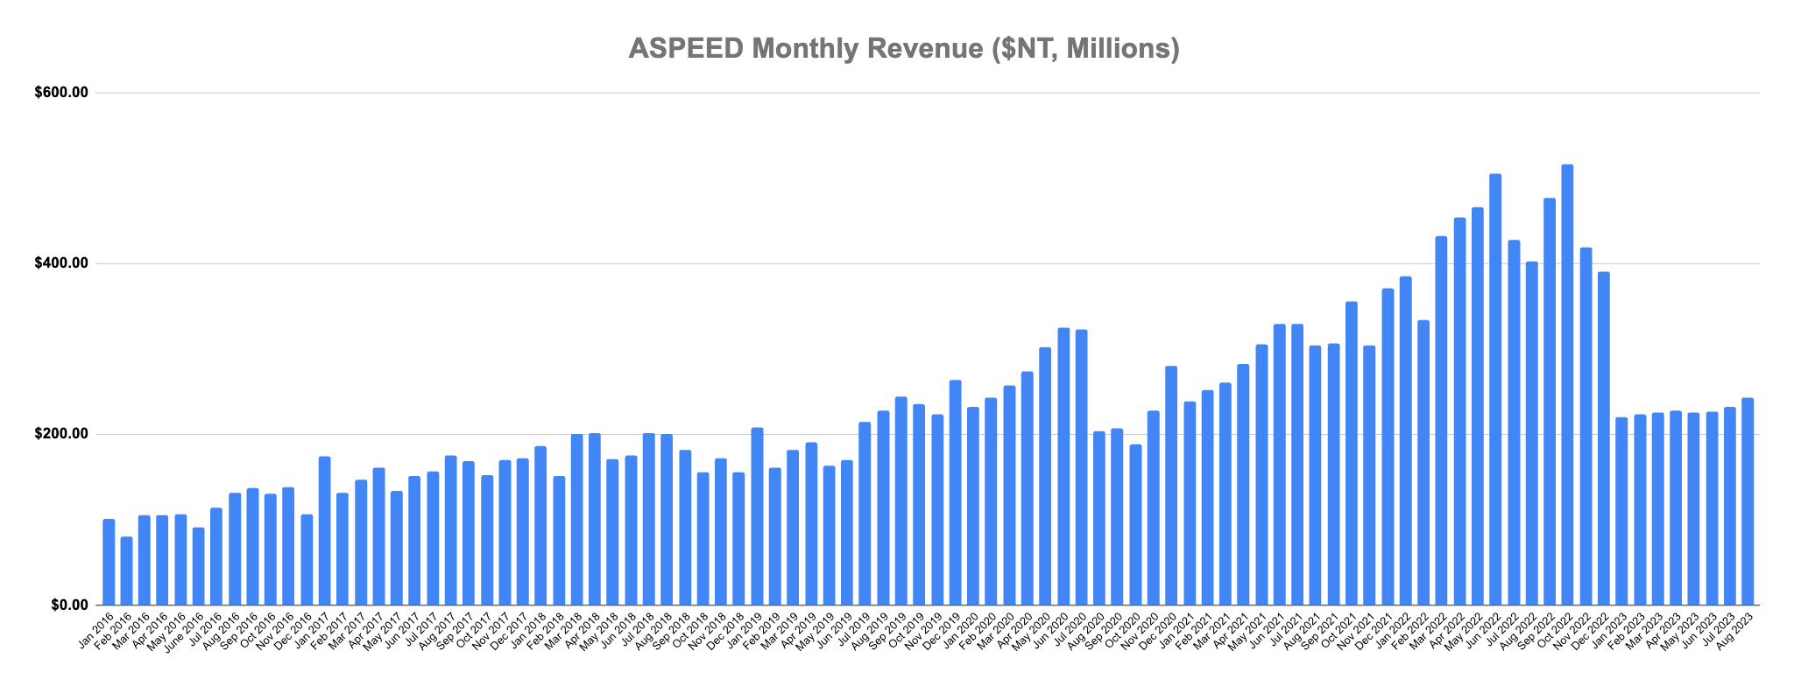The image size is (1794, 686).
Task: Click the Jan 2018 revenue bar
Action: coord(540,525)
